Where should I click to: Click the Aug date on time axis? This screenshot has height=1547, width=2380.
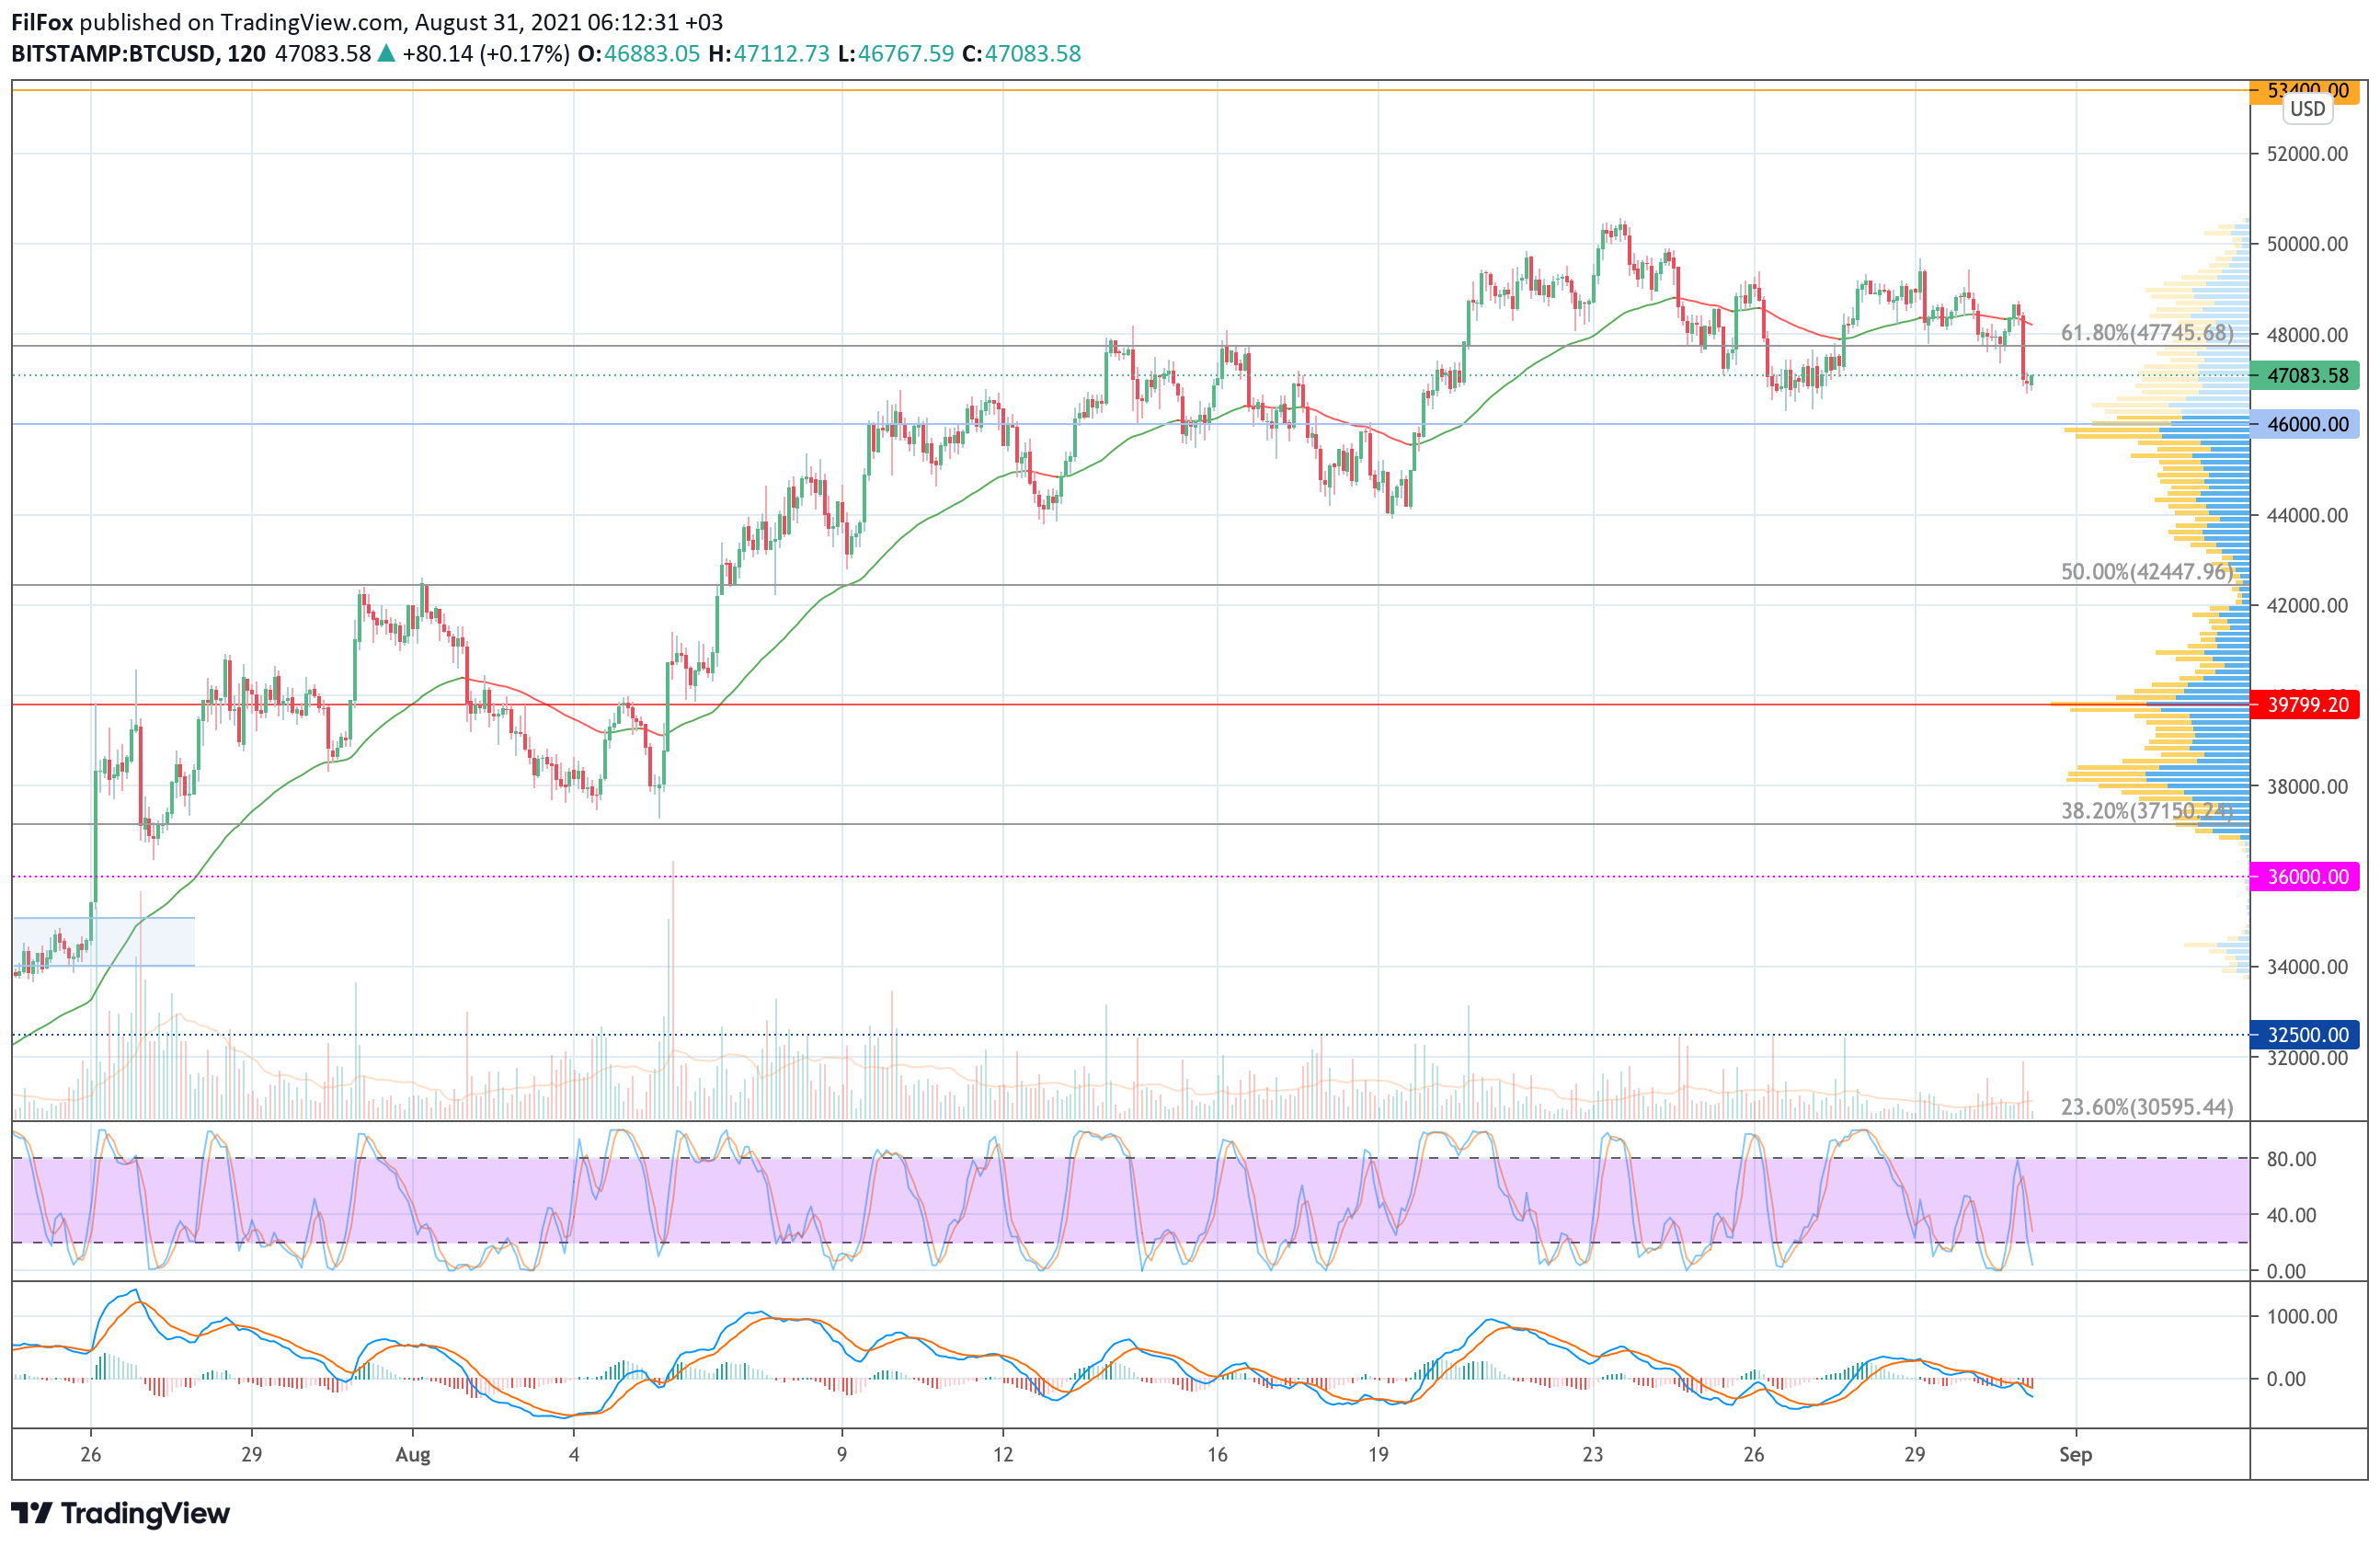[x=413, y=1455]
